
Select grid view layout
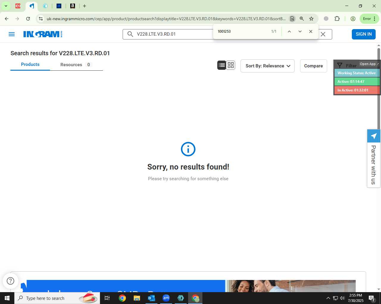coord(231,65)
